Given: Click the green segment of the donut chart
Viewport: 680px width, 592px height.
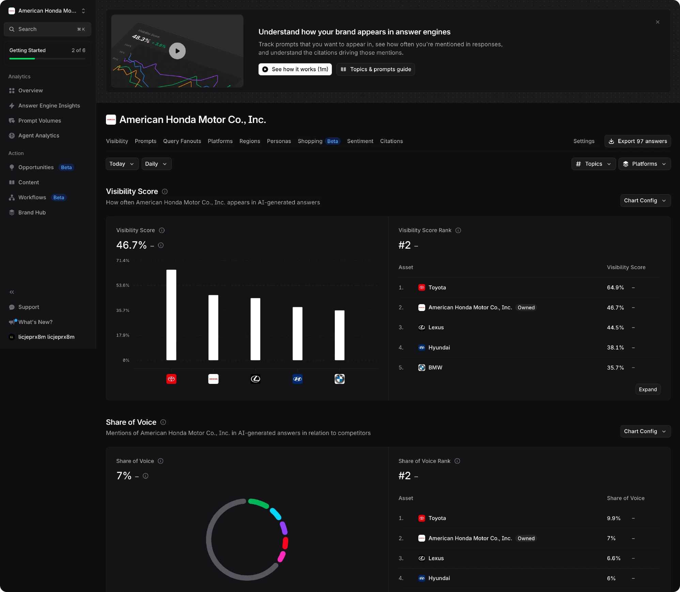Looking at the screenshot, I should click(259, 503).
